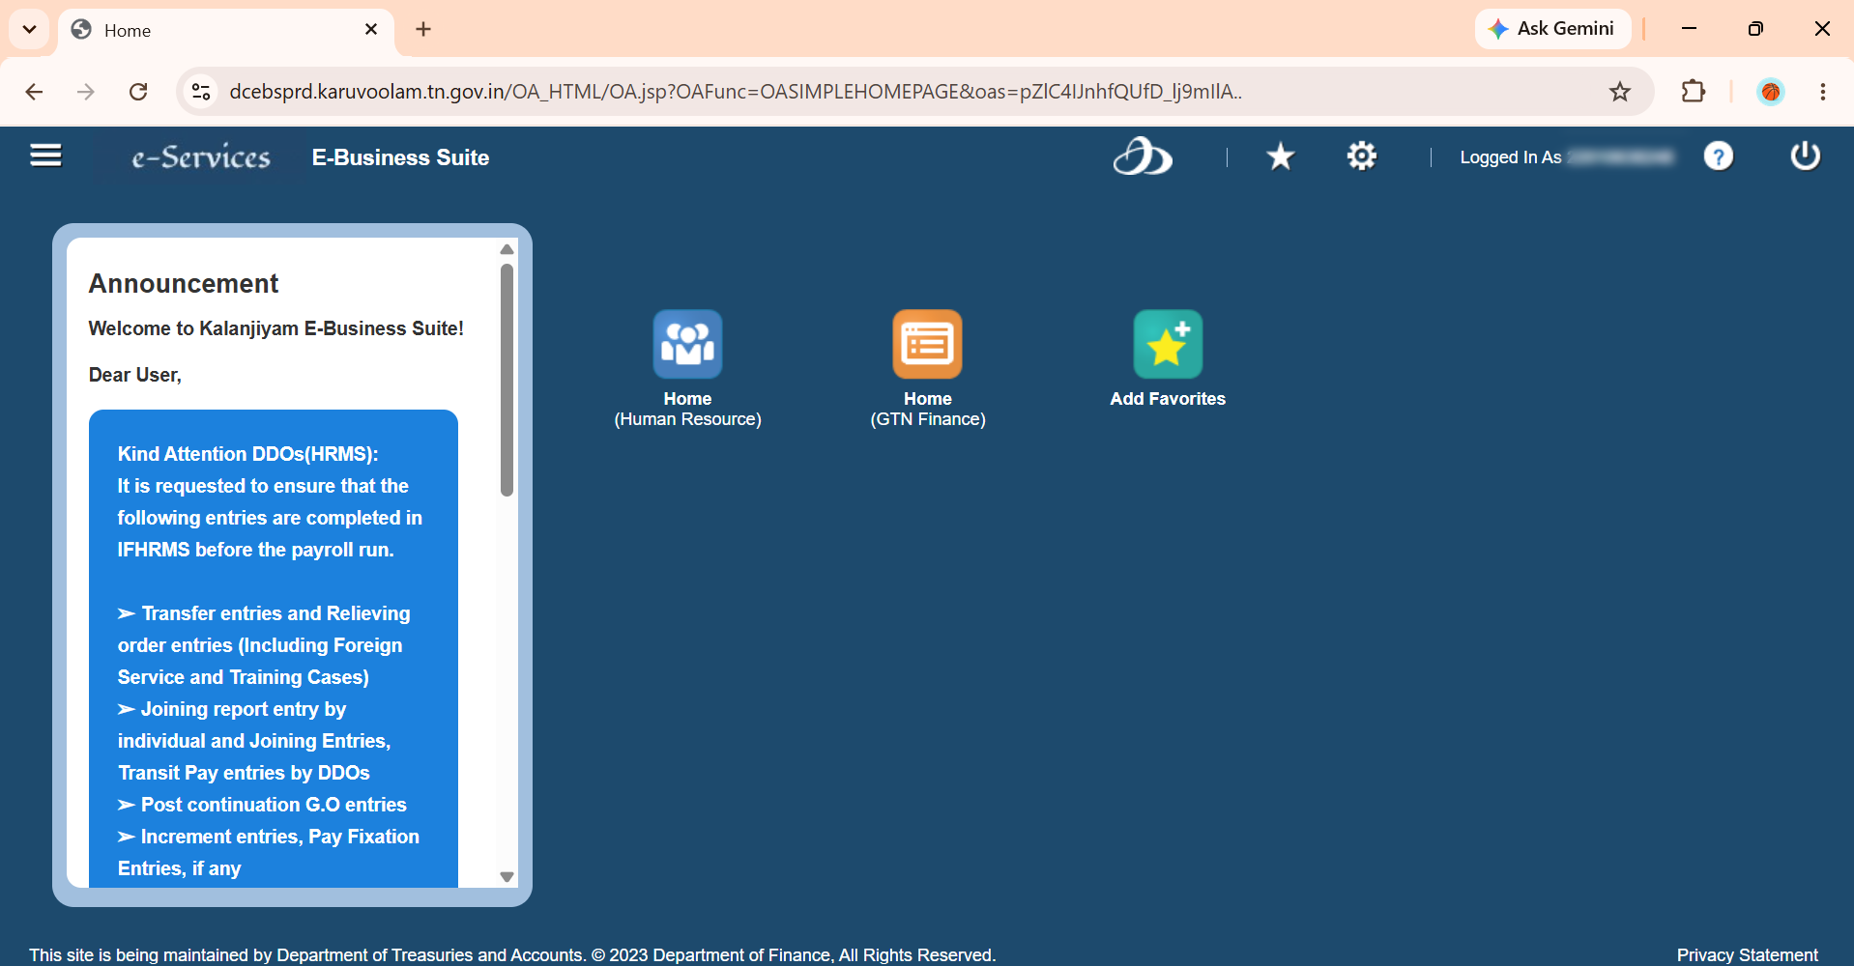Viewport: 1854px width, 966px height.
Task: Log out using the power icon
Action: (1805, 156)
